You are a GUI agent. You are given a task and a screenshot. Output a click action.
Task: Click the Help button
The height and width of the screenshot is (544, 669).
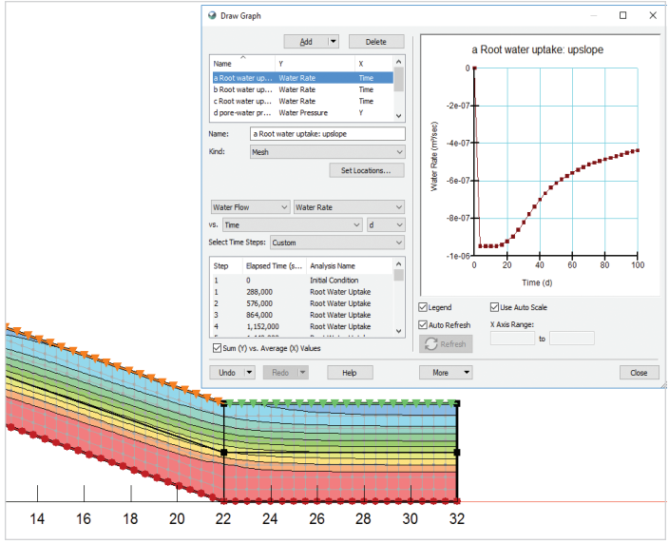[350, 373]
